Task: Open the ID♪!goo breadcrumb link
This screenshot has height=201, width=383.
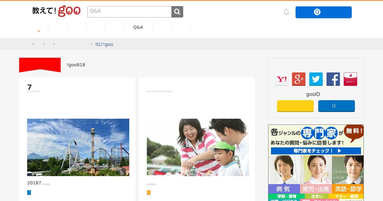Action: (104, 44)
